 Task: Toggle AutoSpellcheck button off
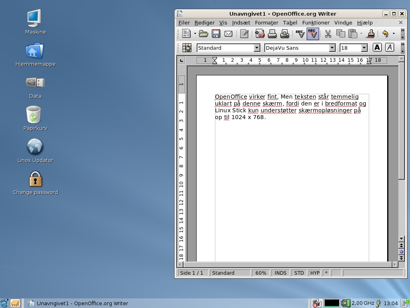[x=312, y=34]
